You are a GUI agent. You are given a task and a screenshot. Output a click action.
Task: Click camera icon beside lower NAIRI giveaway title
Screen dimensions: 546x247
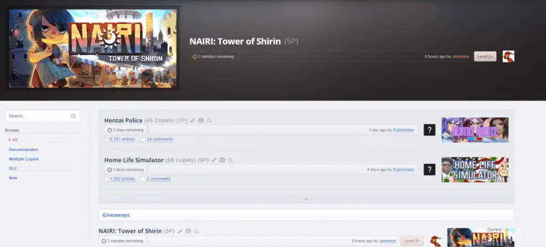click(x=188, y=232)
